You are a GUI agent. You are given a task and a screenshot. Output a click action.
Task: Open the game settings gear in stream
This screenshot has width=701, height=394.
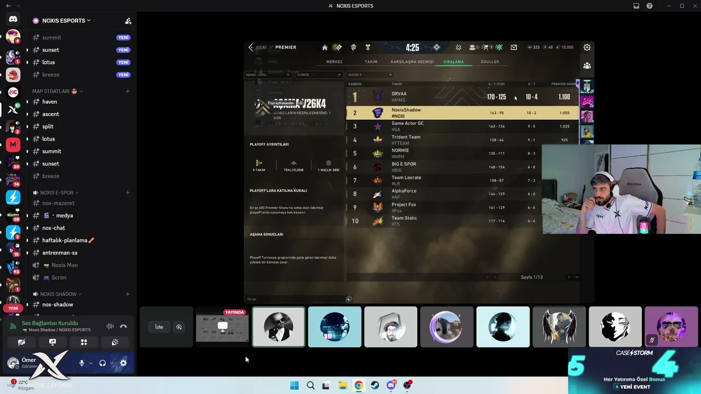tap(587, 47)
